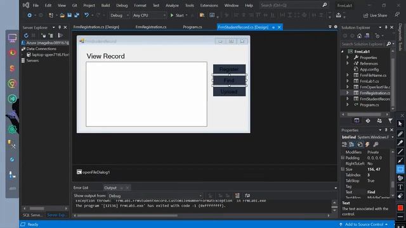406x228 pixels.
Task: Select the eraser annotation tool
Action: point(400,196)
